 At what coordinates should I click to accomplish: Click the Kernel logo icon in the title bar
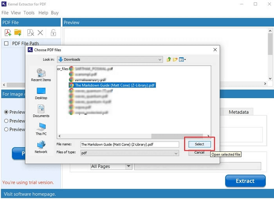(x=4, y=4)
